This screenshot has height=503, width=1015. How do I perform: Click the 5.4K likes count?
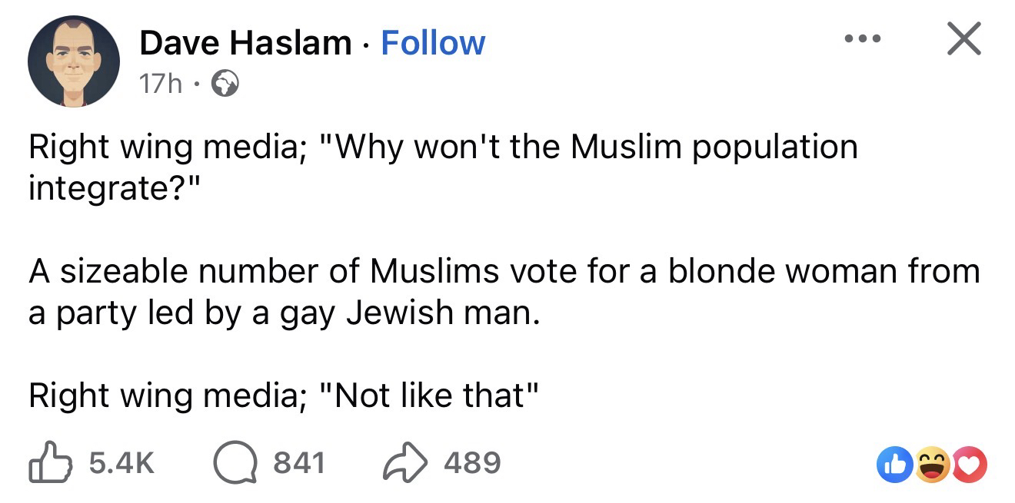(x=121, y=463)
